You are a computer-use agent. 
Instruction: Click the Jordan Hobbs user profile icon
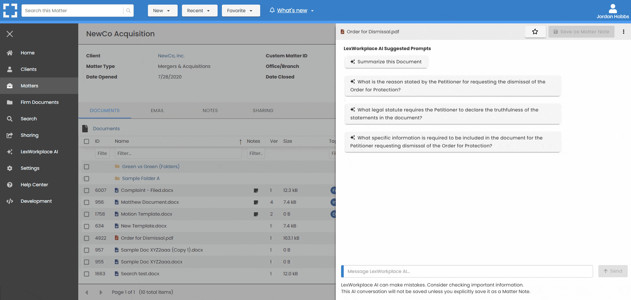coord(613,8)
